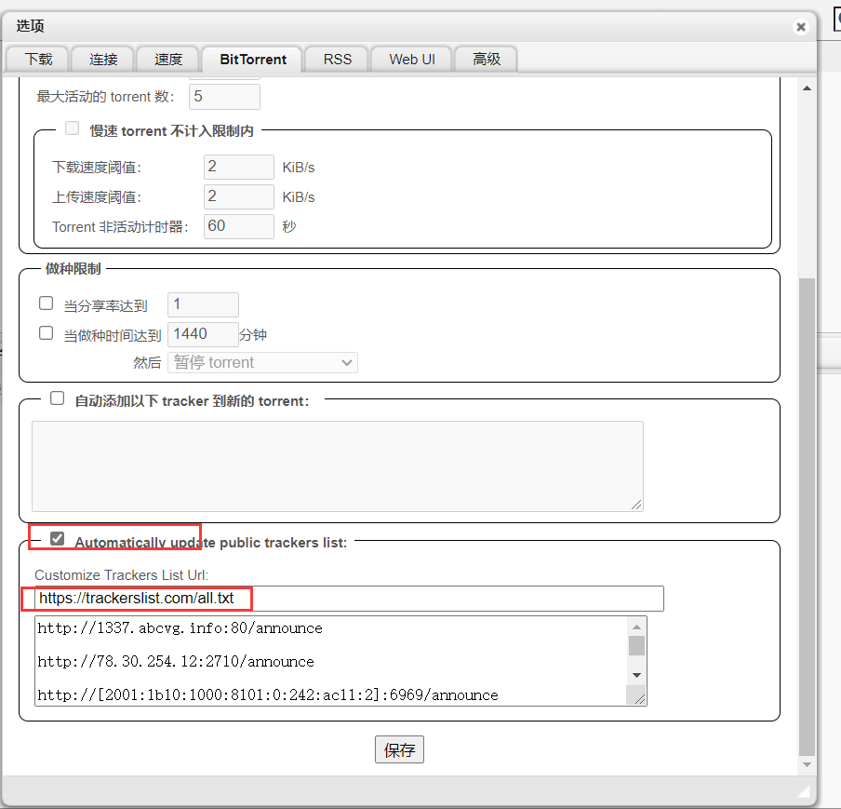Check the 当做种时间达到 option
841x809 pixels.
46,332
